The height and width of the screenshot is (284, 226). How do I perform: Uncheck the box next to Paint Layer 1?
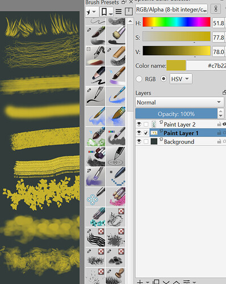[x=146, y=133]
